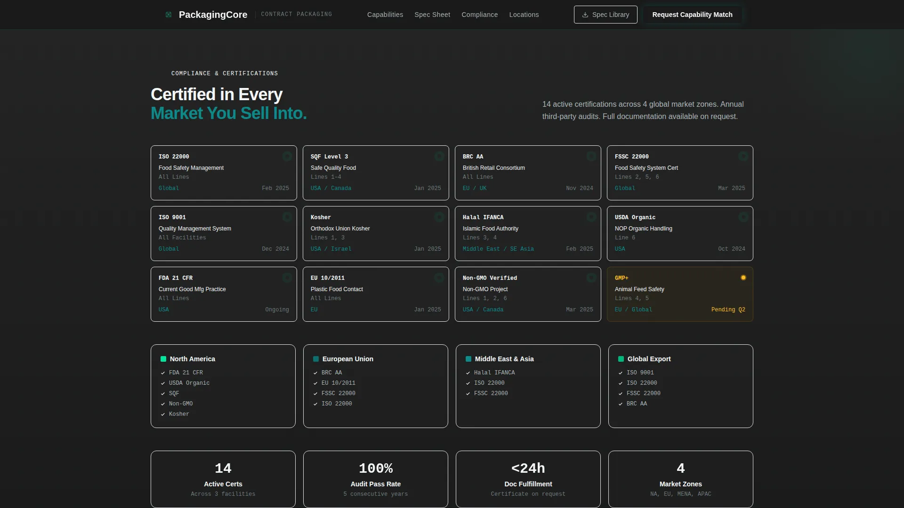Click 'Nov 2024' on the BRC AA card
The height and width of the screenshot is (508, 904).
[580, 188]
